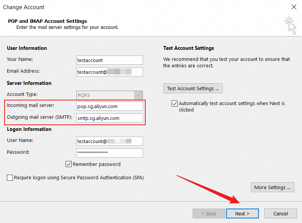Cancel the account change

281,213
